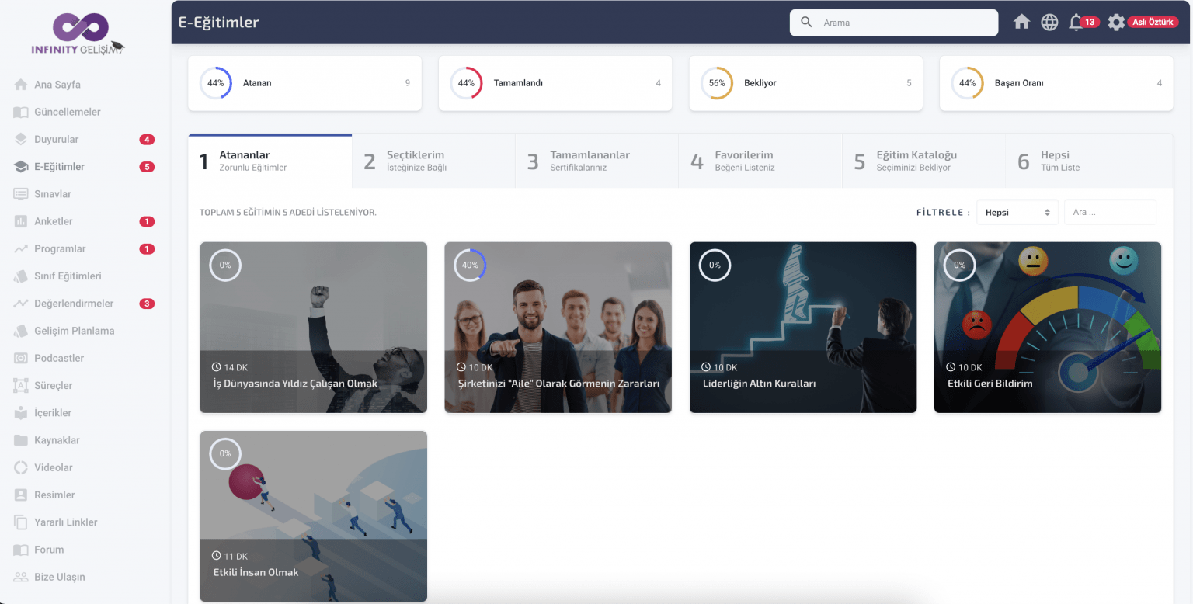Click inside the Ara search field

pyautogui.click(x=1110, y=211)
